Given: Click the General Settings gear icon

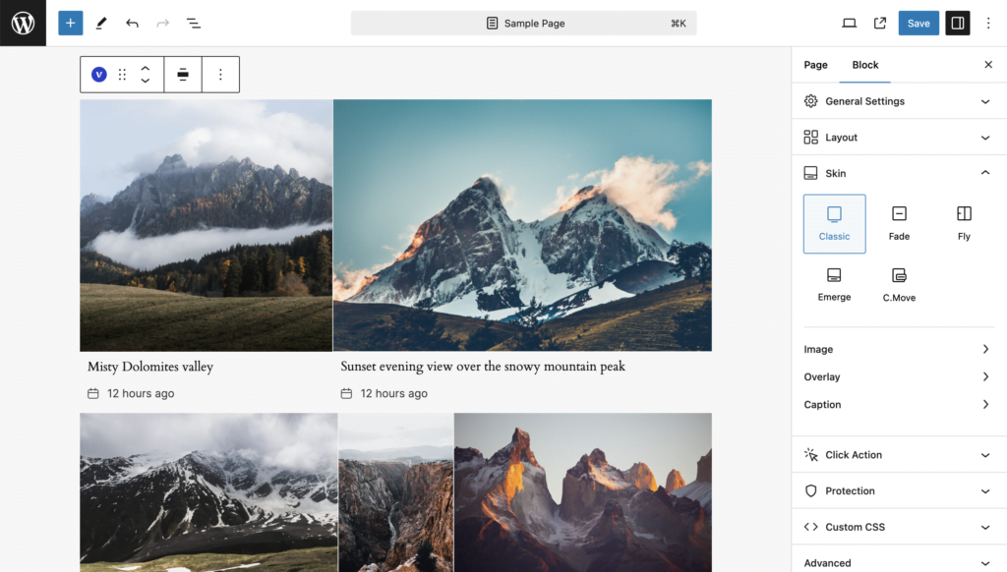Looking at the screenshot, I should [811, 101].
